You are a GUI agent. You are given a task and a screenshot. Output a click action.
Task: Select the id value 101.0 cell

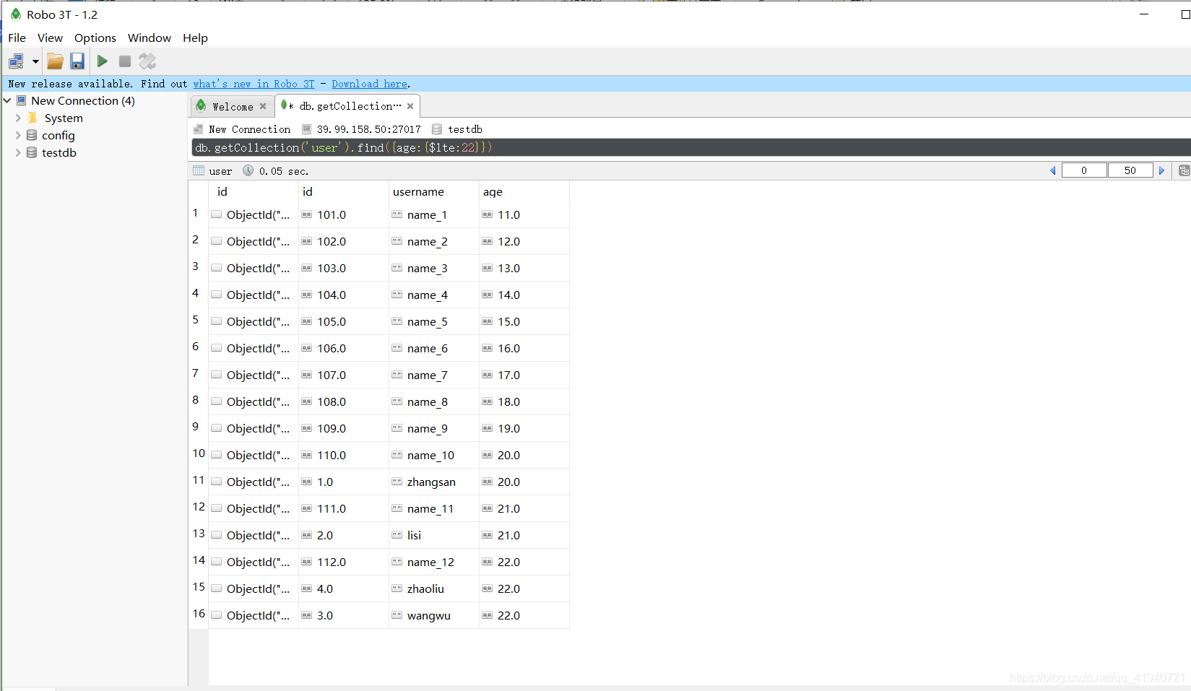344,214
